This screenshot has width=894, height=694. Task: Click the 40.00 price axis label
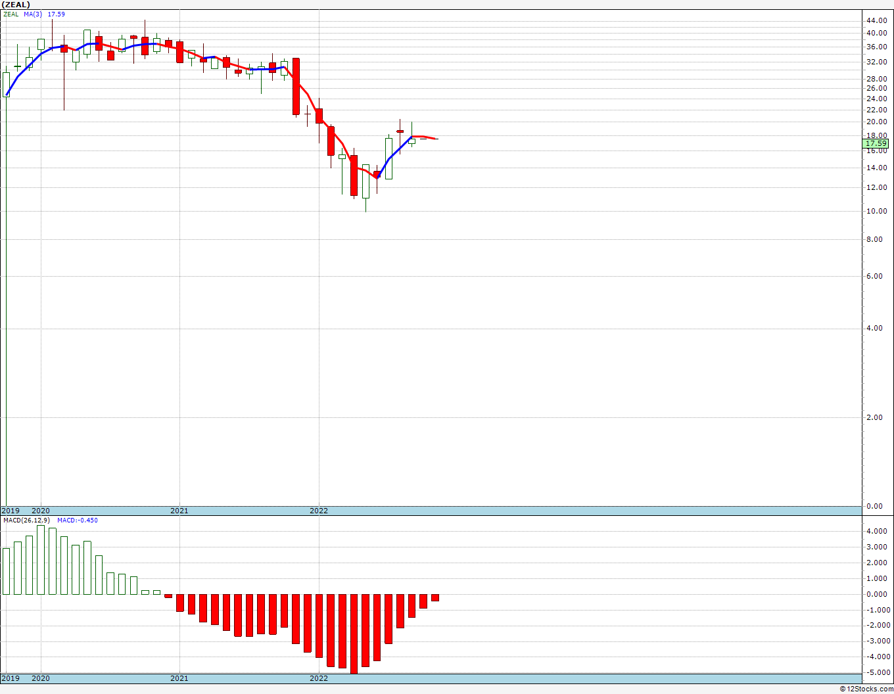tap(877, 33)
